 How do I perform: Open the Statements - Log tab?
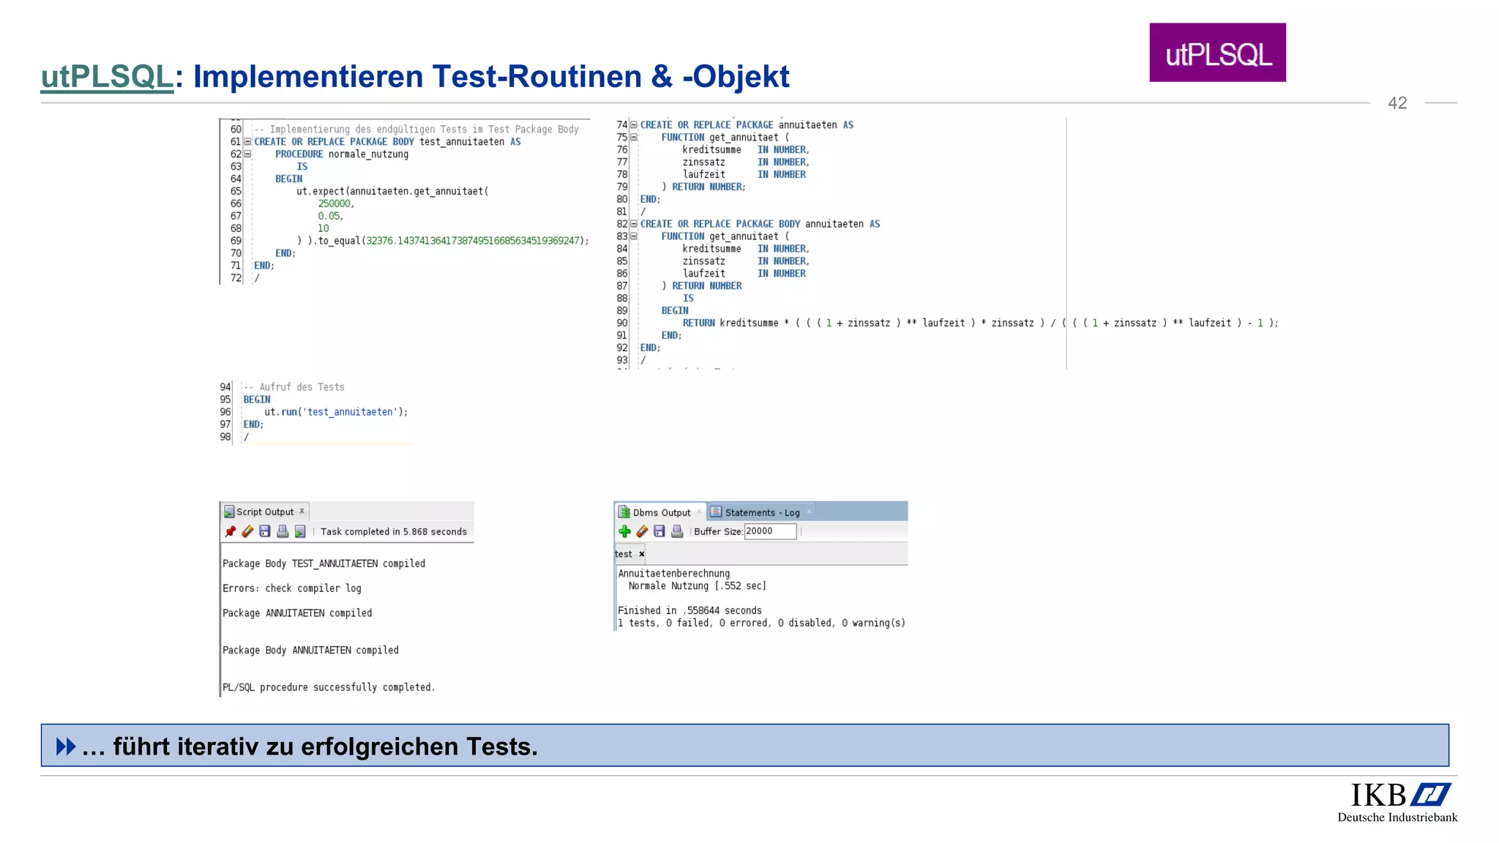click(762, 513)
